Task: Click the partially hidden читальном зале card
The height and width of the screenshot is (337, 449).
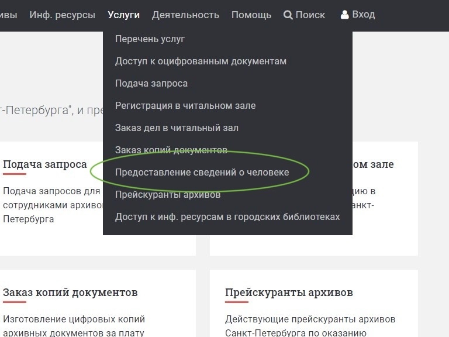Action: (x=374, y=164)
